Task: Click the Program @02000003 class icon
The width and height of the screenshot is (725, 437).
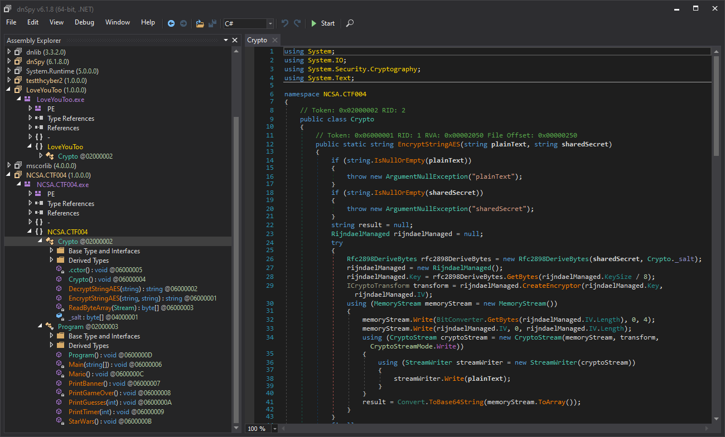Action: tap(50, 326)
